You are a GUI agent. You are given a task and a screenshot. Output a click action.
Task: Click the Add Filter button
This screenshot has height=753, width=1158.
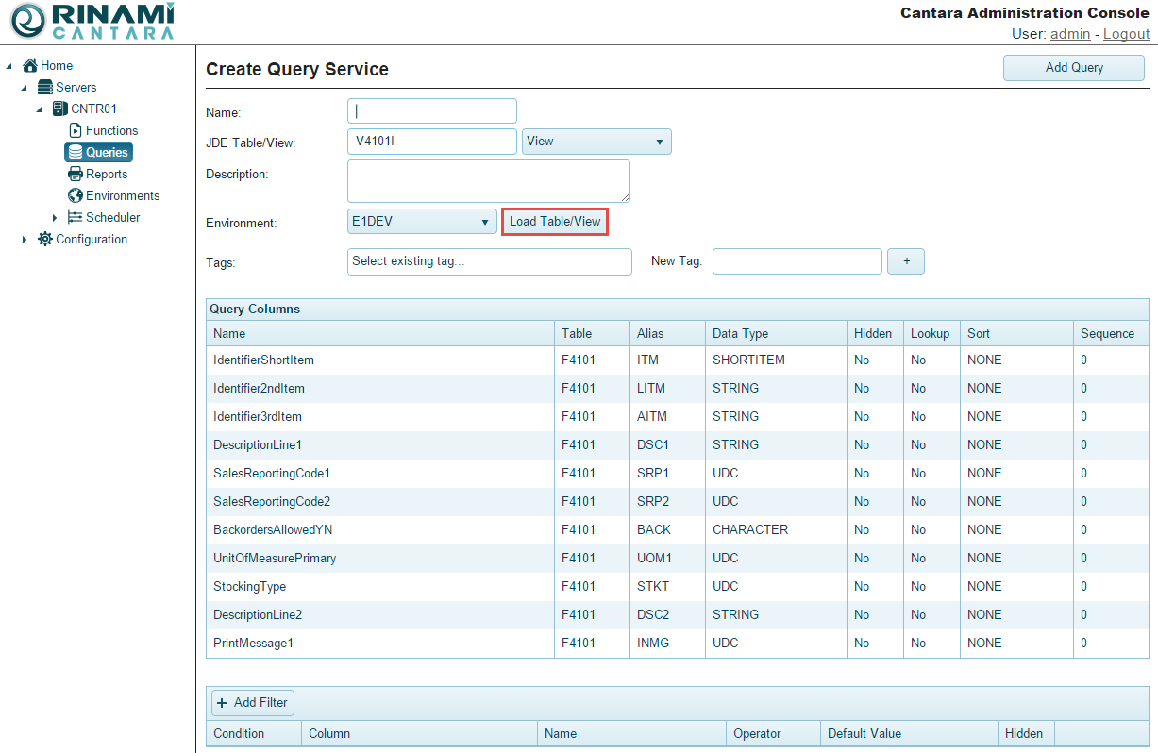coord(252,703)
